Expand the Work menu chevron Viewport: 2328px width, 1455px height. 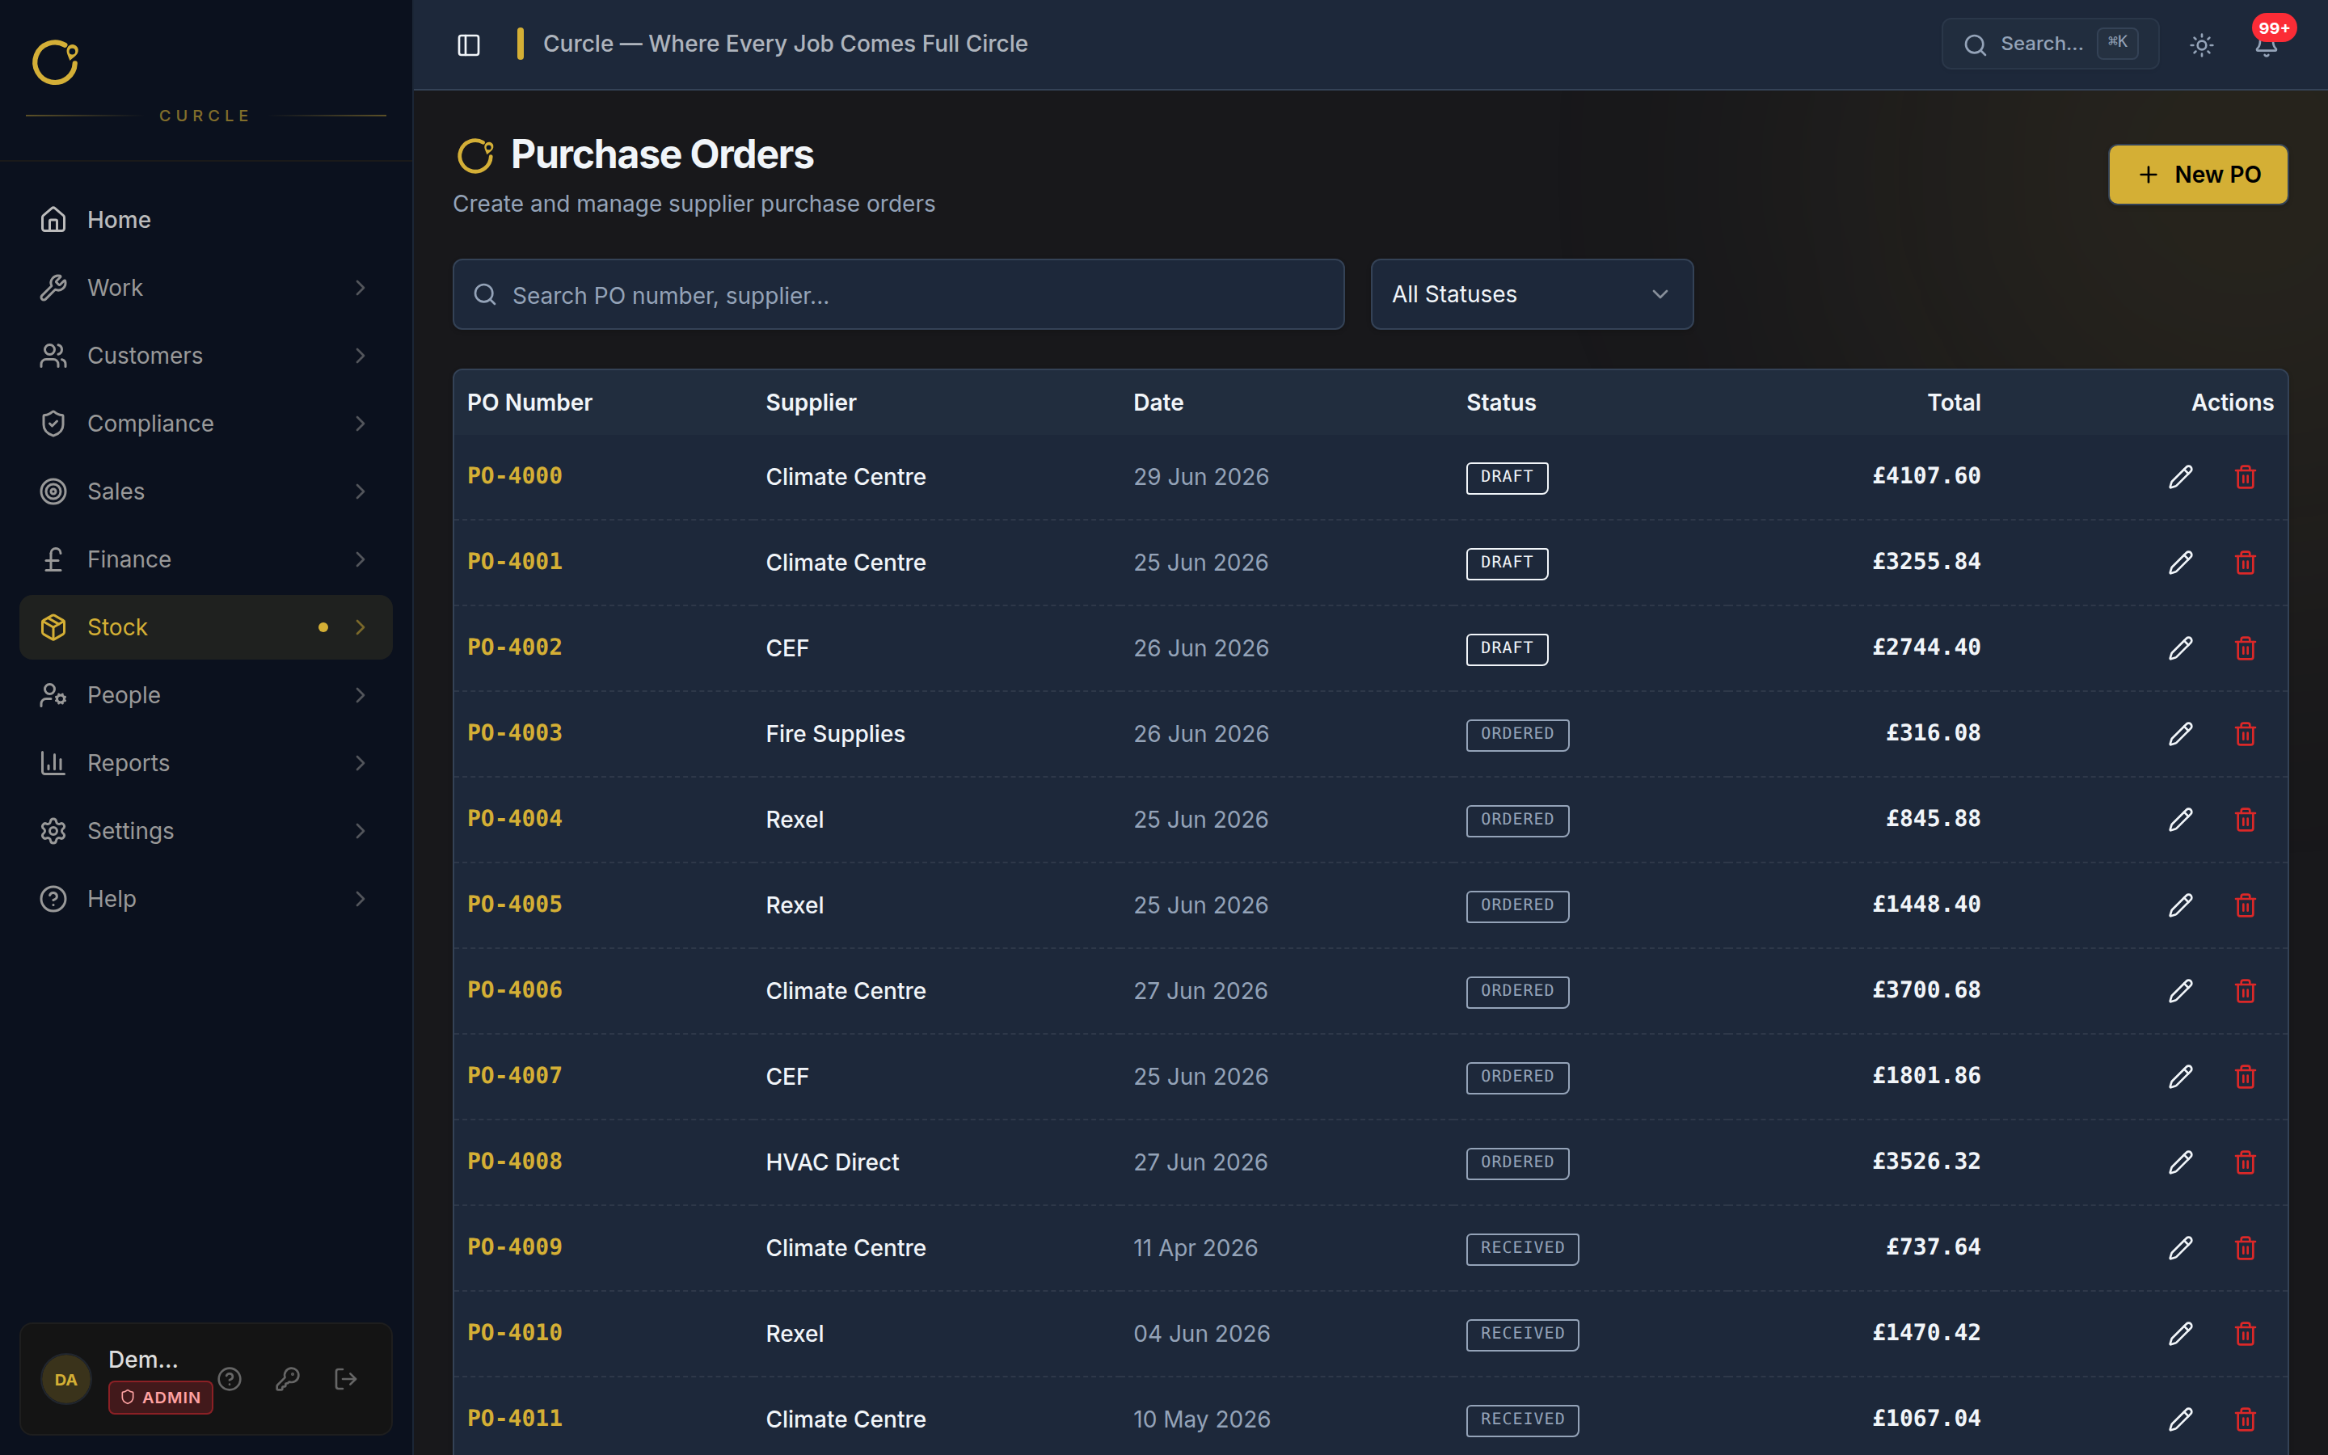(x=360, y=288)
